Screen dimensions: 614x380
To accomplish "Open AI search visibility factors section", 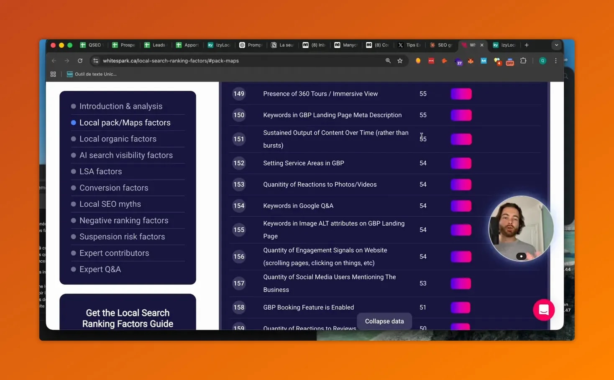I will (x=126, y=155).
